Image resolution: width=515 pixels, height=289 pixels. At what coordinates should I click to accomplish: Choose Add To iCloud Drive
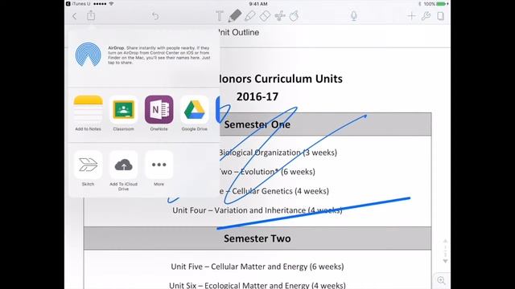[x=123, y=171]
